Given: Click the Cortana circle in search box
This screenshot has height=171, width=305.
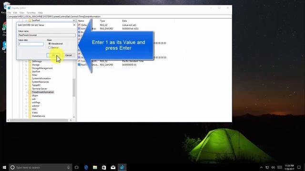Looking at the screenshot, I should tap(12, 167).
